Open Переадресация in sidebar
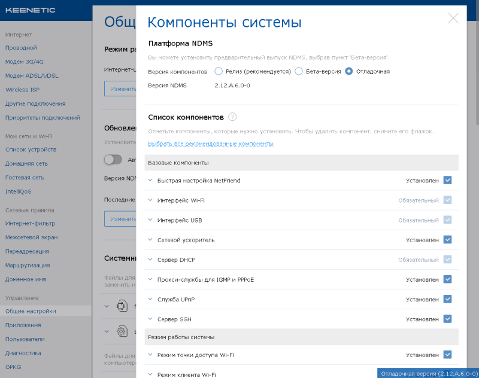 27,252
